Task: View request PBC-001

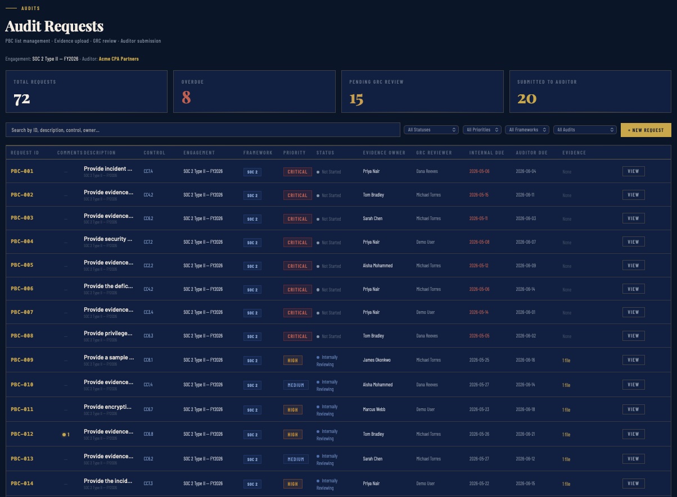Action: point(633,171)
